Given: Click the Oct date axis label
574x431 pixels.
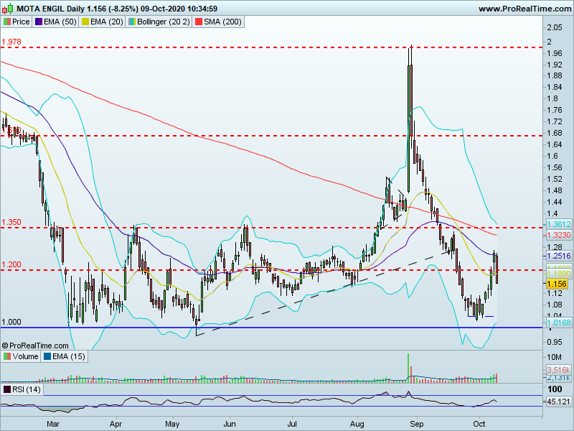Looking at the screenshot, I should click(479, 425).
